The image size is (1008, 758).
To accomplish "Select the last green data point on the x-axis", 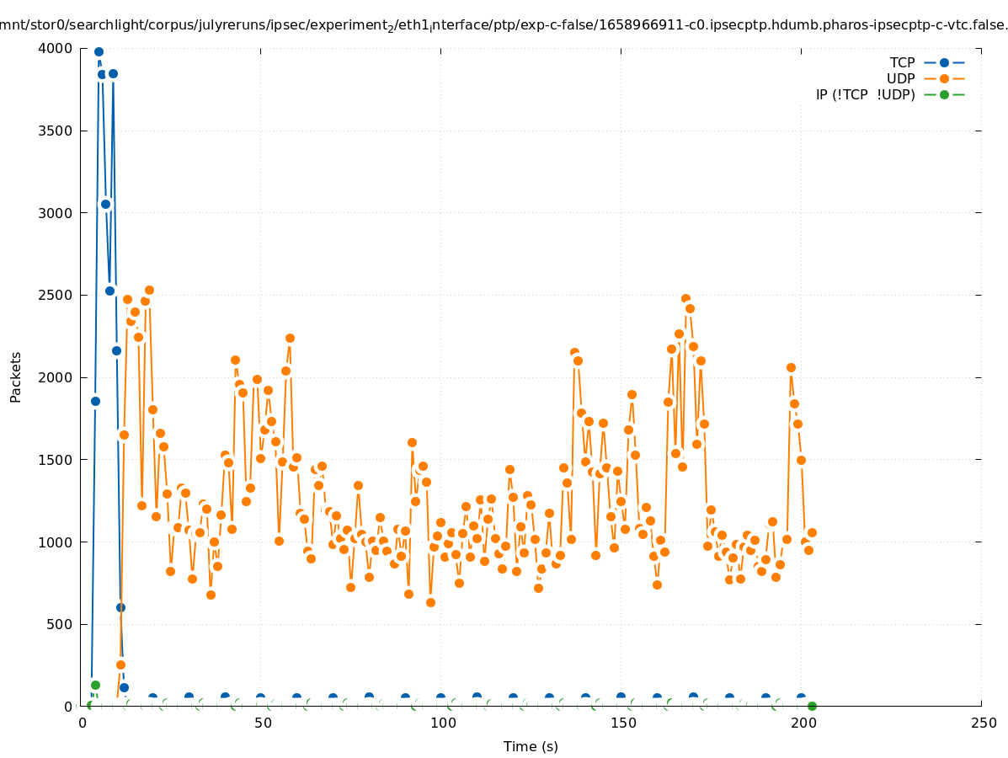I will [812, 706].
